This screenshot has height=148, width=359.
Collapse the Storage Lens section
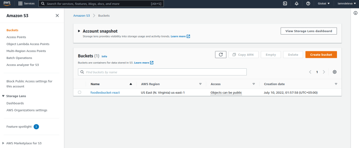coord(3,96)
